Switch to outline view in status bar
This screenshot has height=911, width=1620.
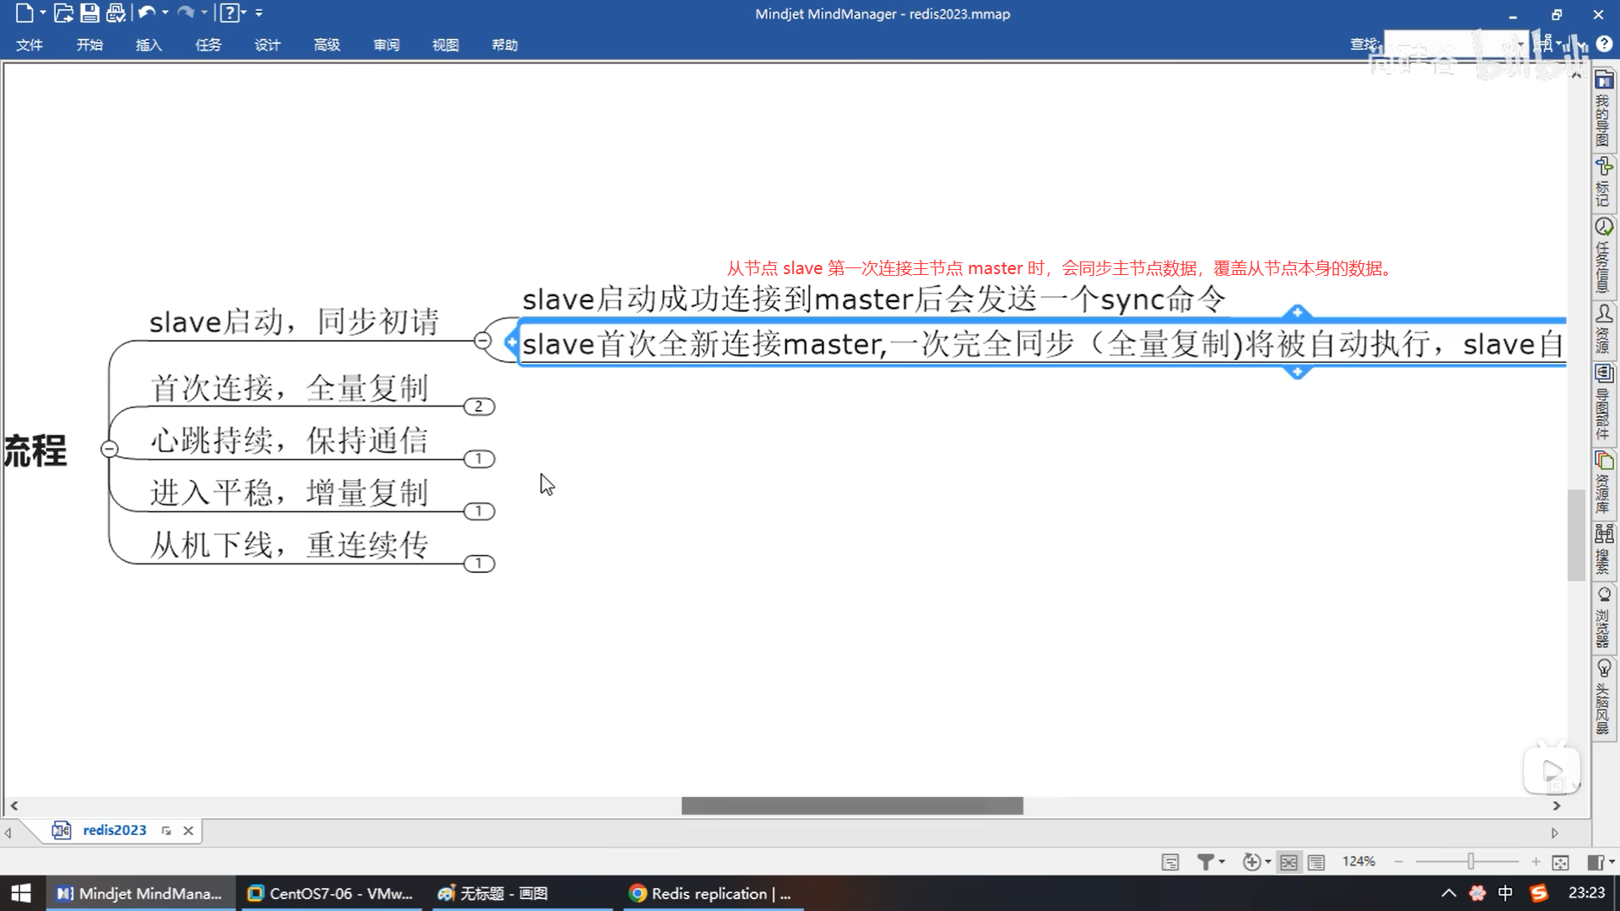pyautogui.click(x=1316, y=862)
